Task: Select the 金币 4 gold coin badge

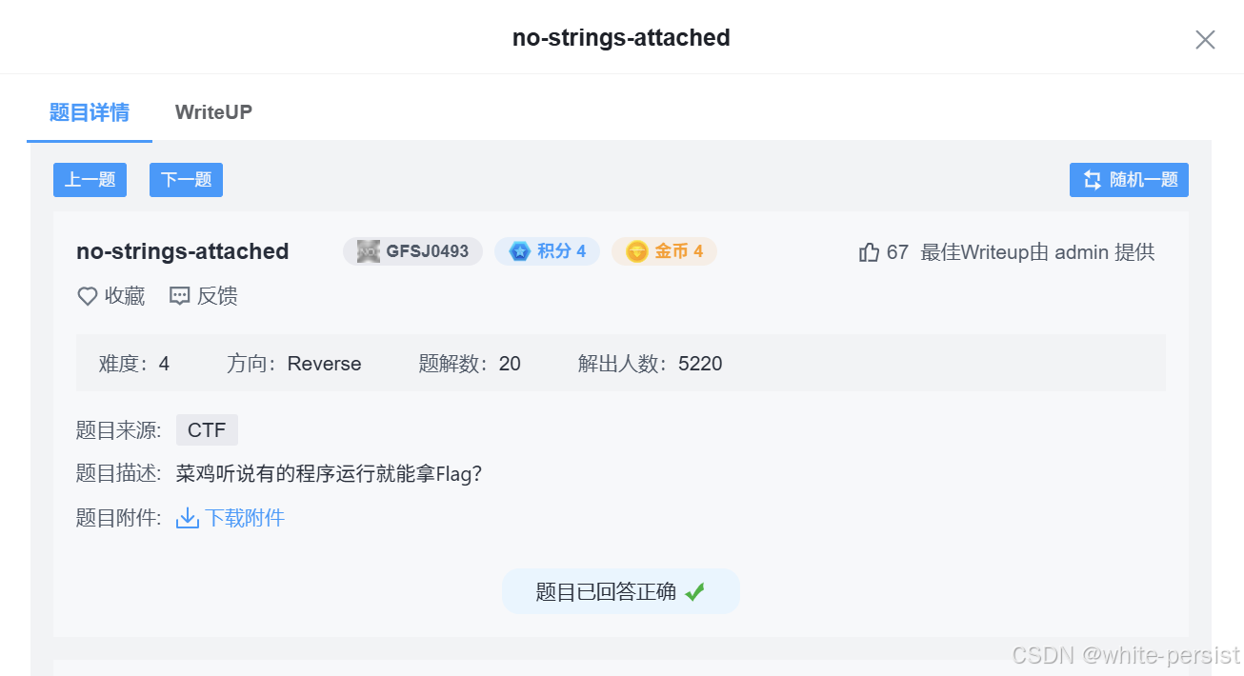Action: pyautogui.click(x=664, y=250)
